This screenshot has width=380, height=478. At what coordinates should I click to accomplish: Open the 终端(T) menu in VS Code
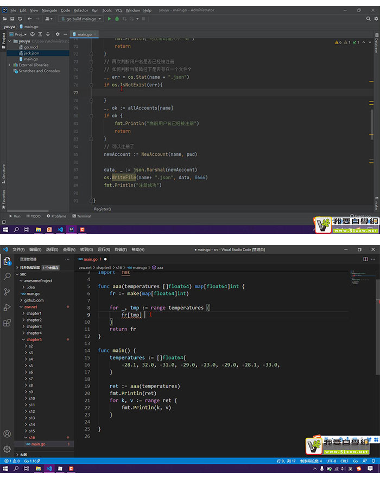121,250
